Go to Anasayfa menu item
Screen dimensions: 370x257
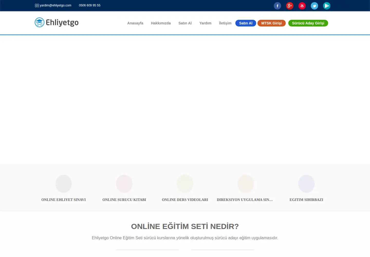135,23
